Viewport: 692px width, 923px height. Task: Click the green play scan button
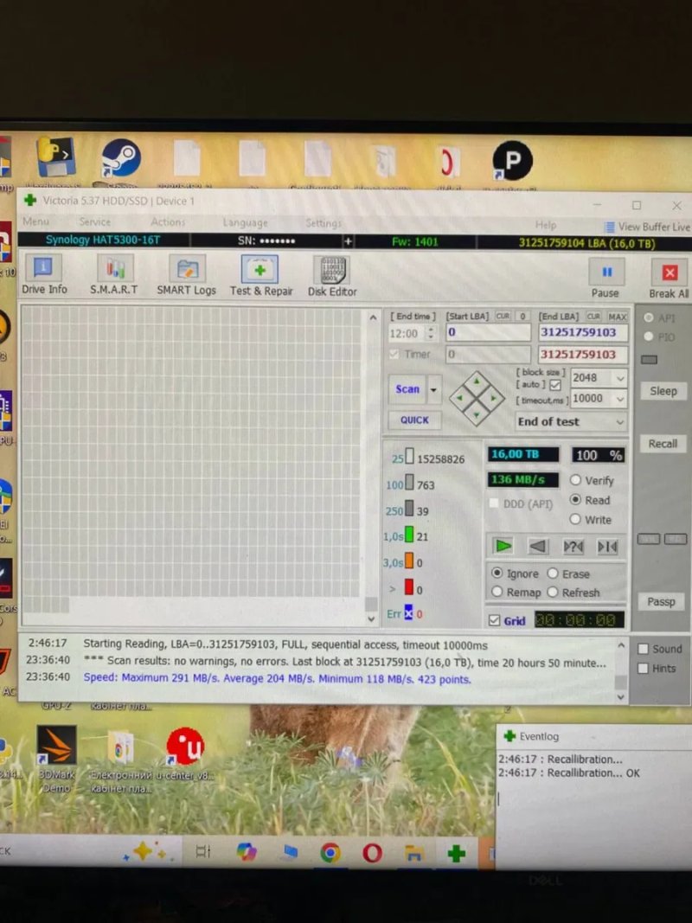(503, 546)
